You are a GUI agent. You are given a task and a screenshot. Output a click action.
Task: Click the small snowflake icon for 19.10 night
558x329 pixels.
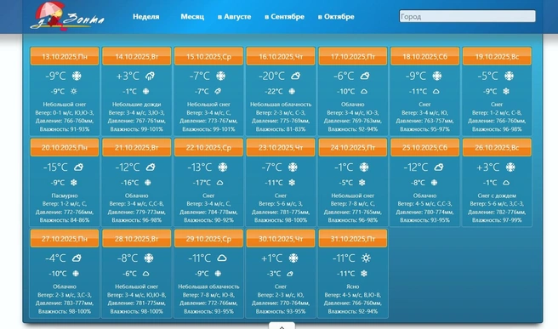pyautogui.click(x=506, y=92)
